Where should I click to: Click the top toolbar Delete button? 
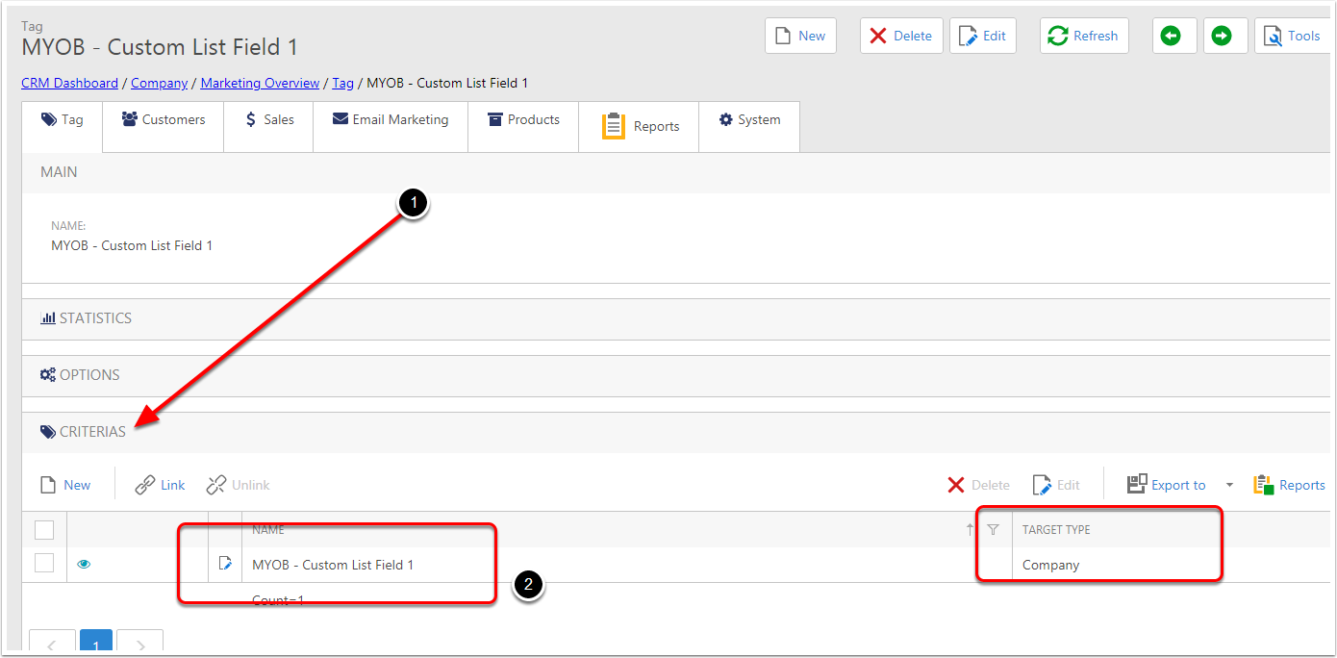(x=901, y=36)
